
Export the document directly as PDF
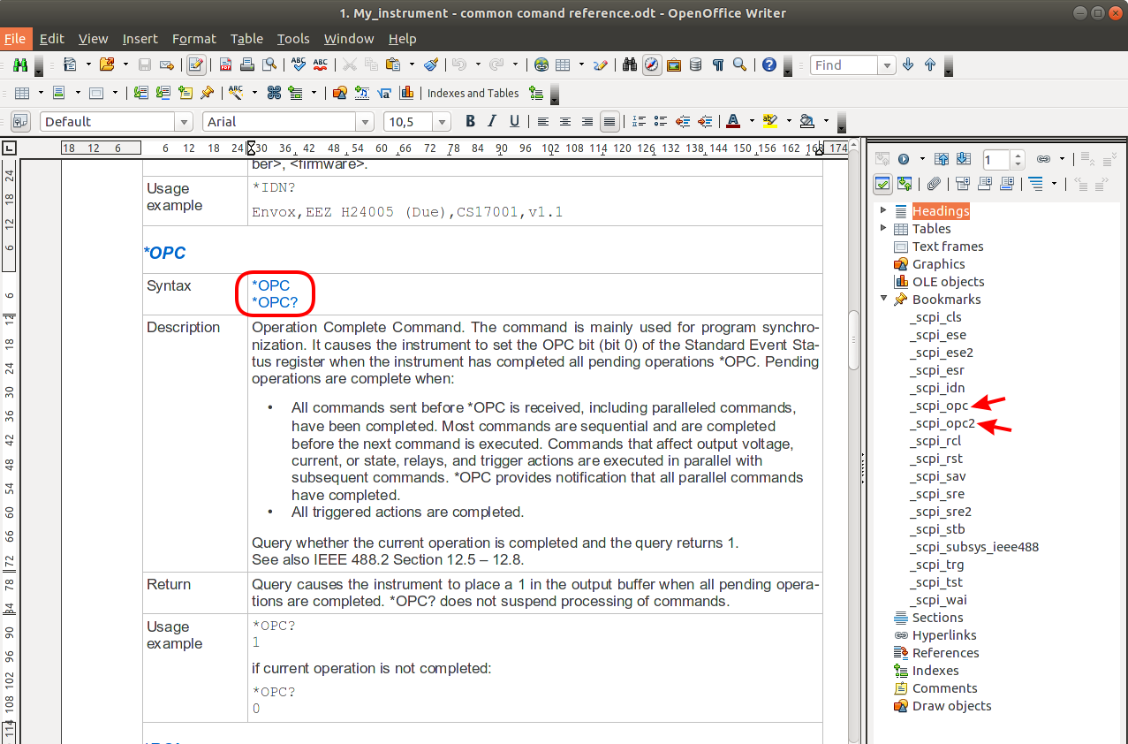(225, 65)
